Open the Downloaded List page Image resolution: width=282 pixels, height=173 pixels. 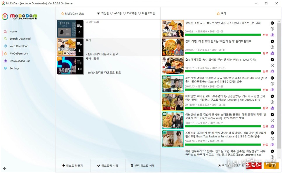click(17, 61)
